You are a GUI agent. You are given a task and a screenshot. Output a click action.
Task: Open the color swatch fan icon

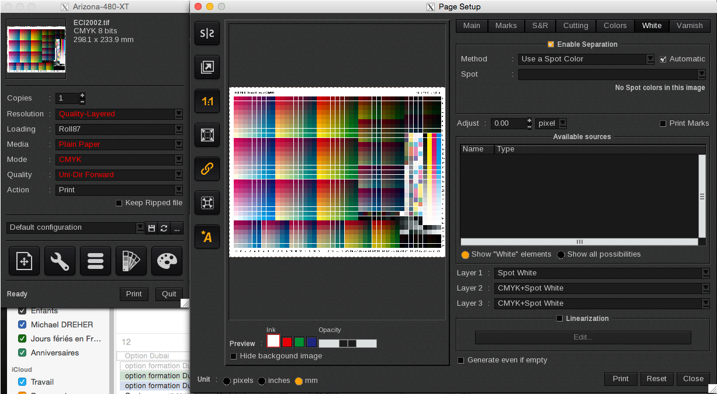click(x=131, y=261)
